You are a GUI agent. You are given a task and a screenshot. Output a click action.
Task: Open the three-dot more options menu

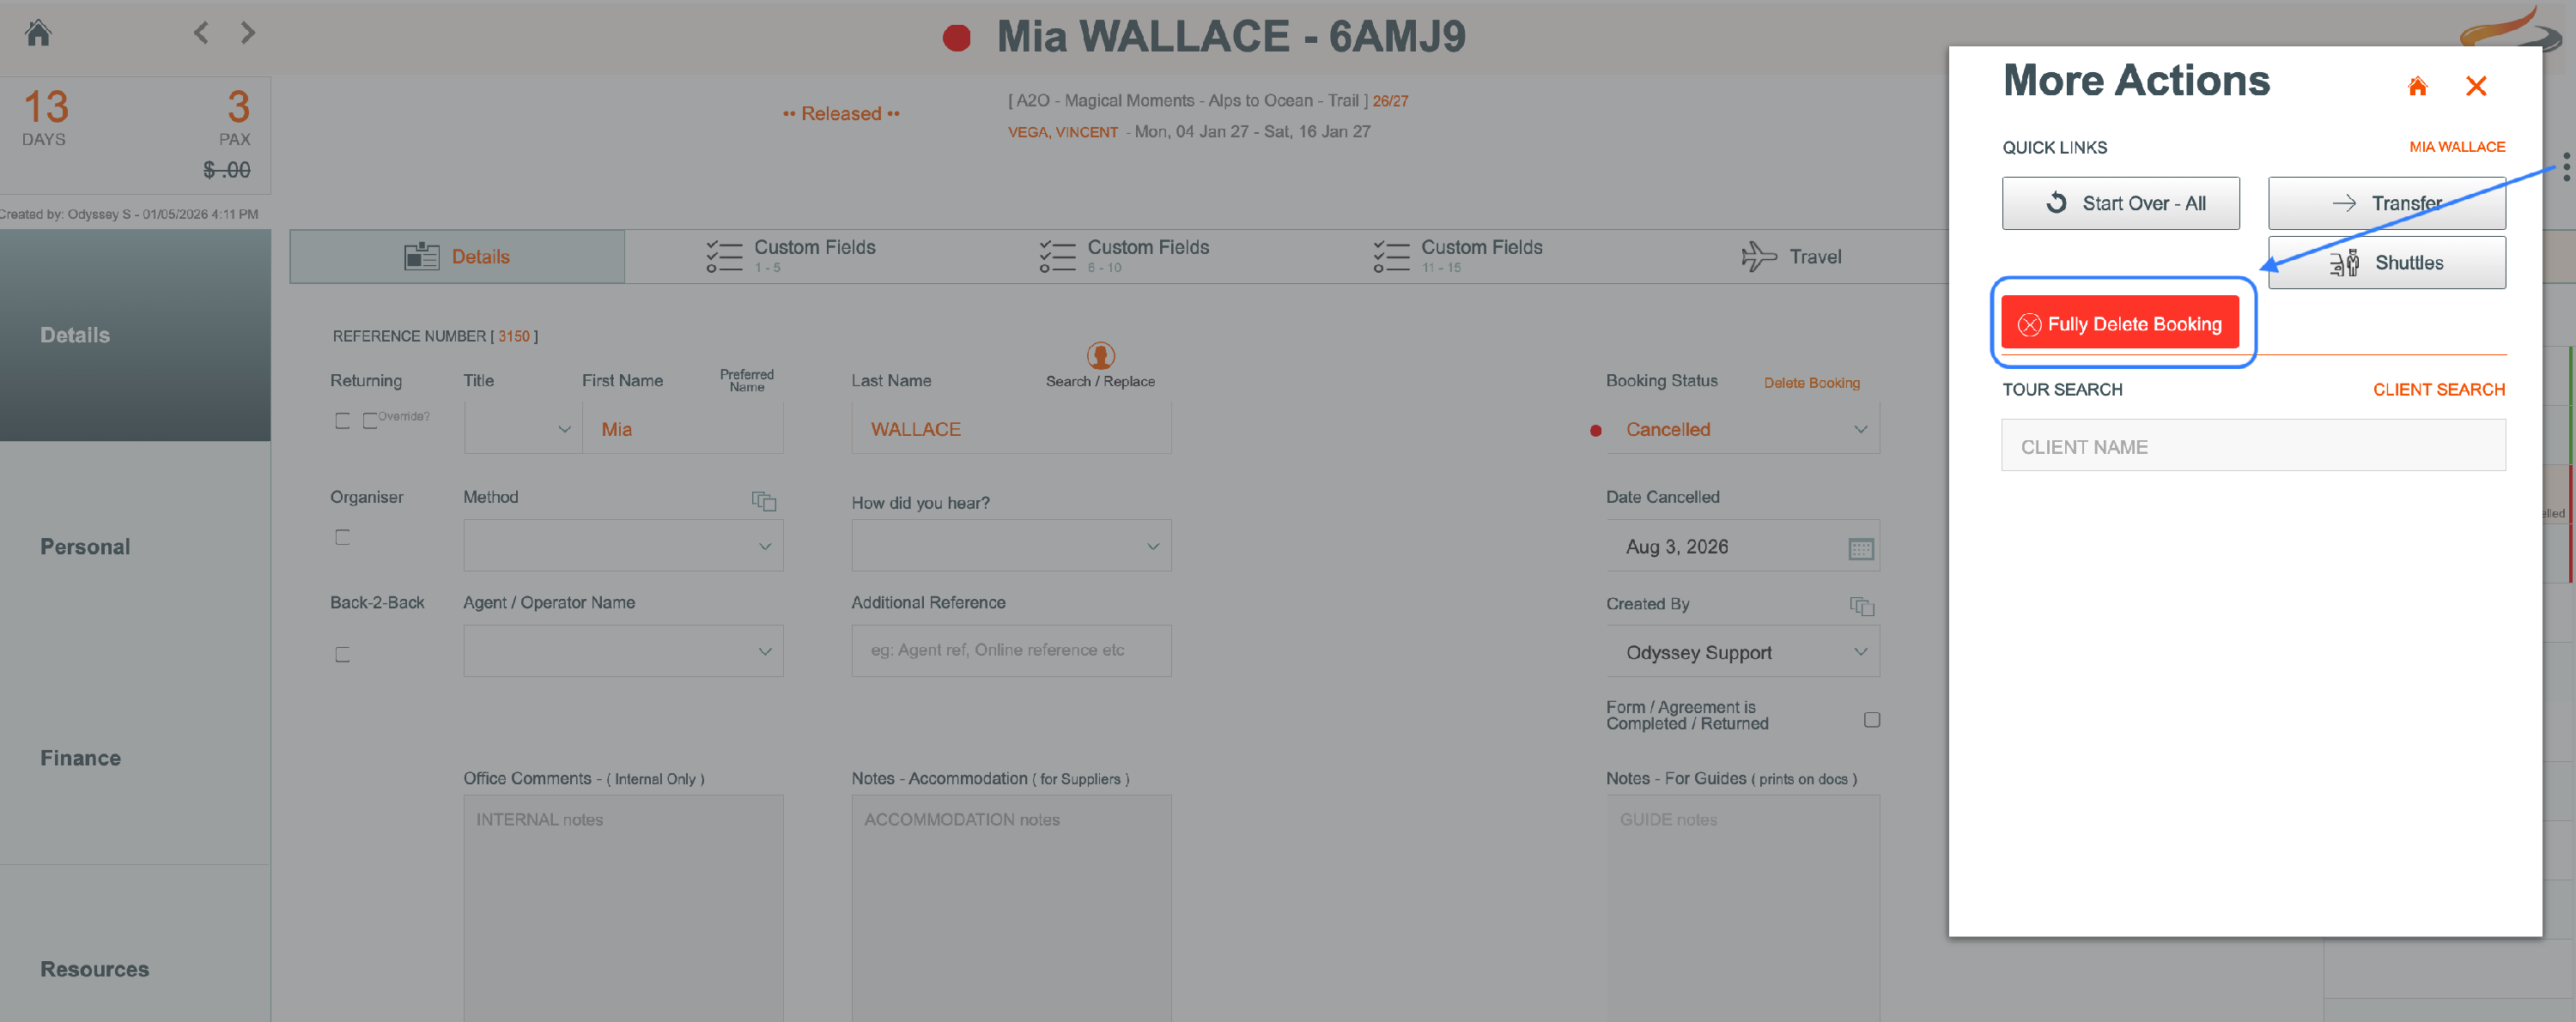click(2566, 166)
